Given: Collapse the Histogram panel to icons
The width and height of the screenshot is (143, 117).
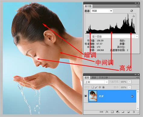Looking at the screenshot, I should click(136, 3).
